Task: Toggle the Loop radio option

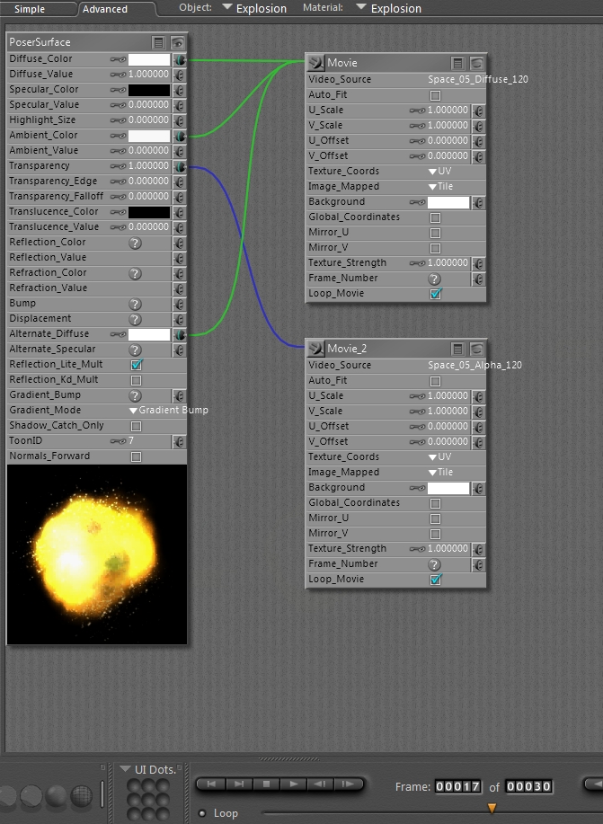Action: pos(202,813)
